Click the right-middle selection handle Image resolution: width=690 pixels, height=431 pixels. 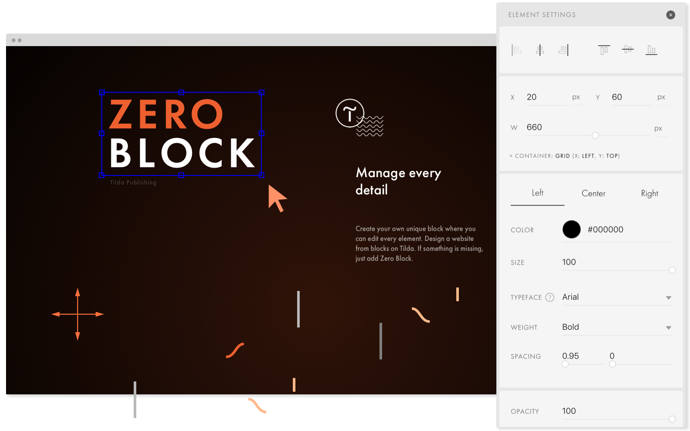click(261, 134)
